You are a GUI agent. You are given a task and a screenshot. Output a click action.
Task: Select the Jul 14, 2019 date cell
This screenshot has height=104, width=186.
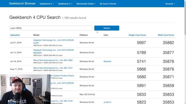click(x=16, y=53)
